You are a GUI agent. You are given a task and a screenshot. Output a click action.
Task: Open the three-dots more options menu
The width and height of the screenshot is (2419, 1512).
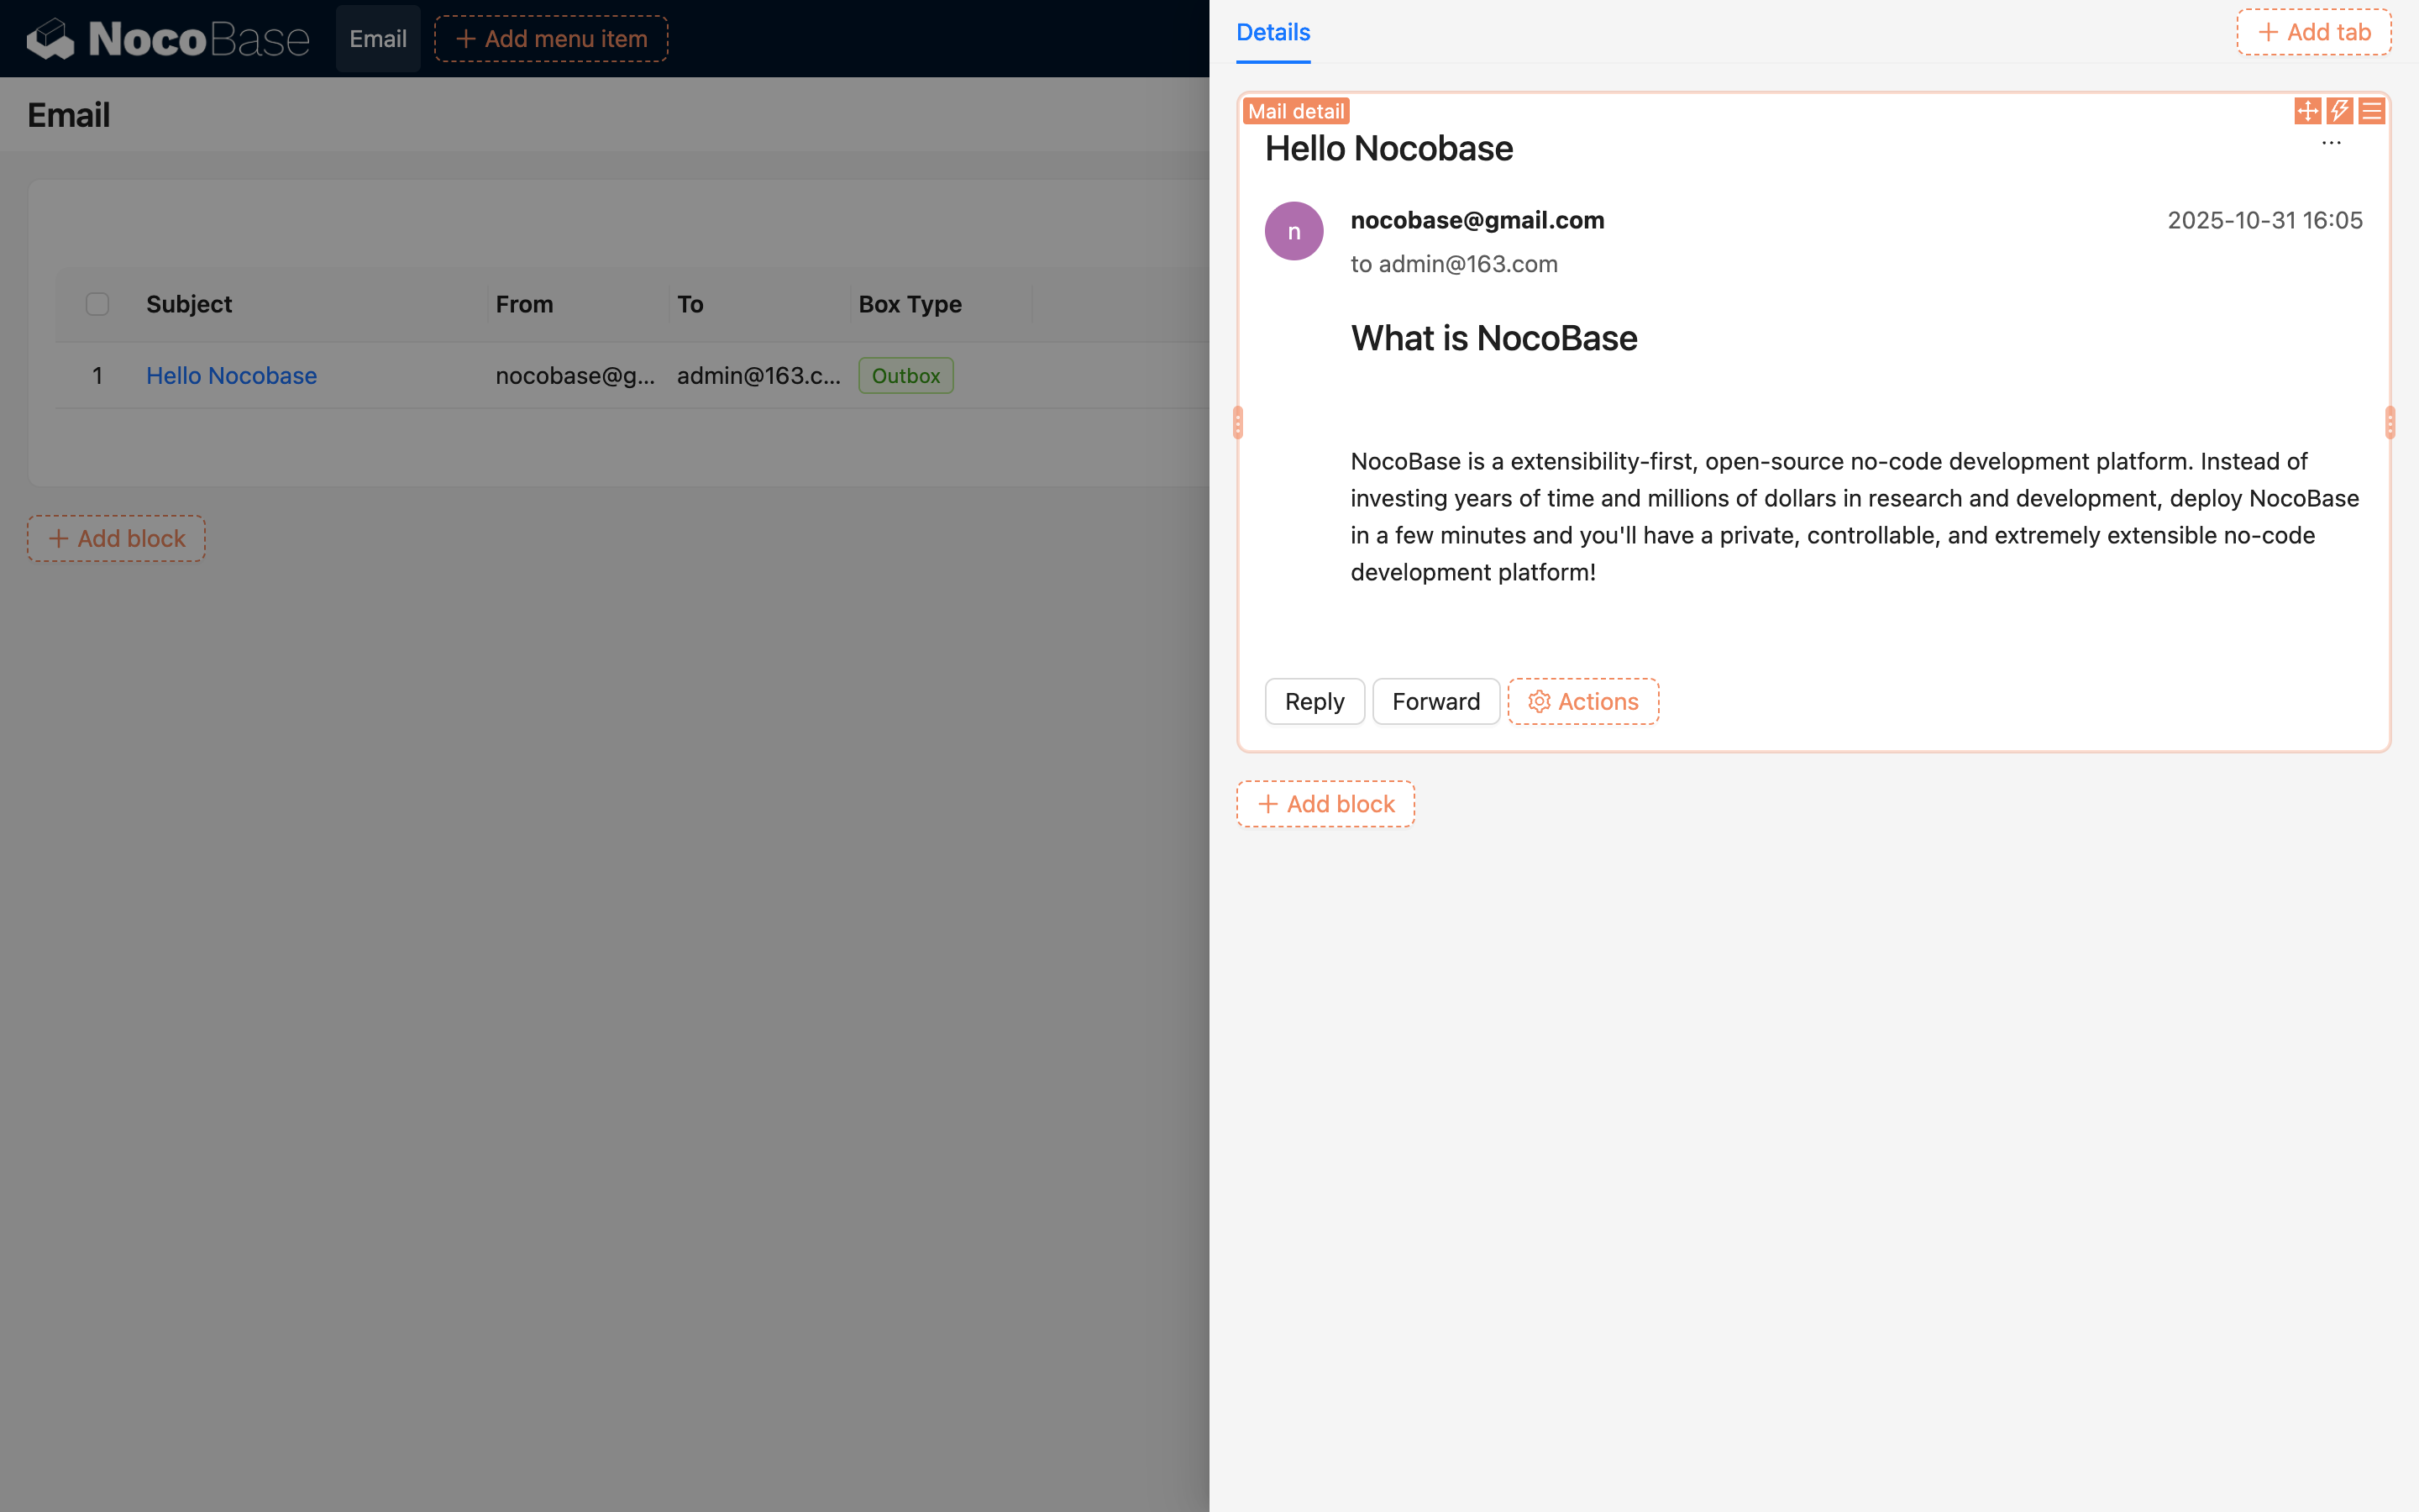(2331, 144)
